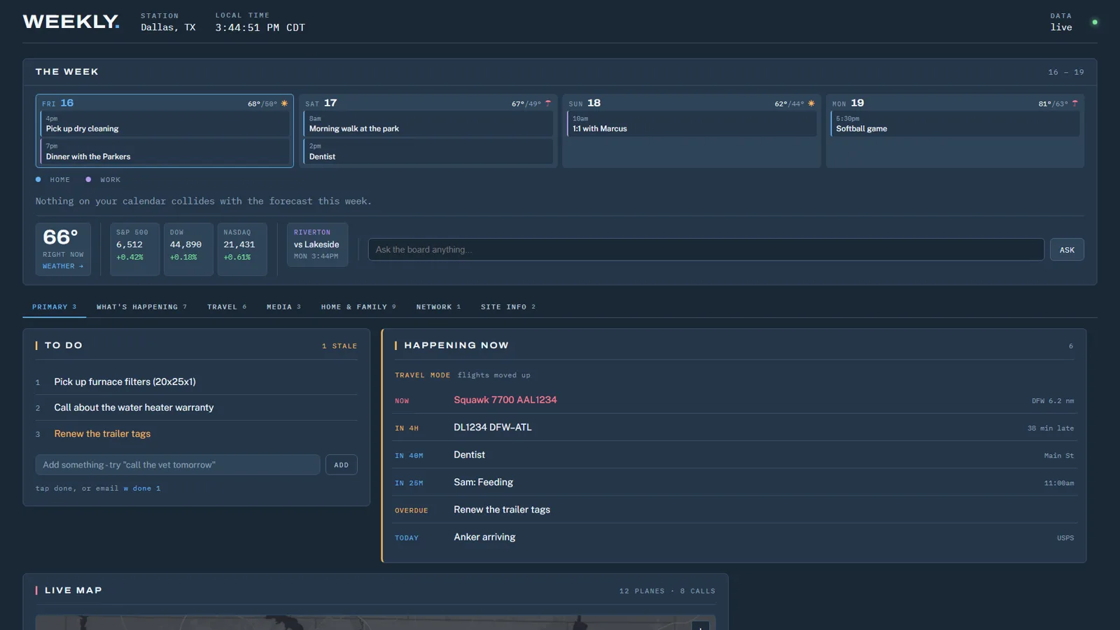This screenshot has width=1120, height=630.
Task: Open the 'Squawk 7700 AAL1234' alert
Action: point(734,400)
